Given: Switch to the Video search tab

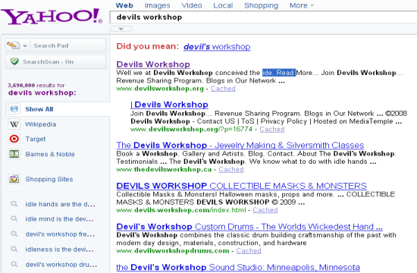Looking at the screenshot, I should [192, 5].
